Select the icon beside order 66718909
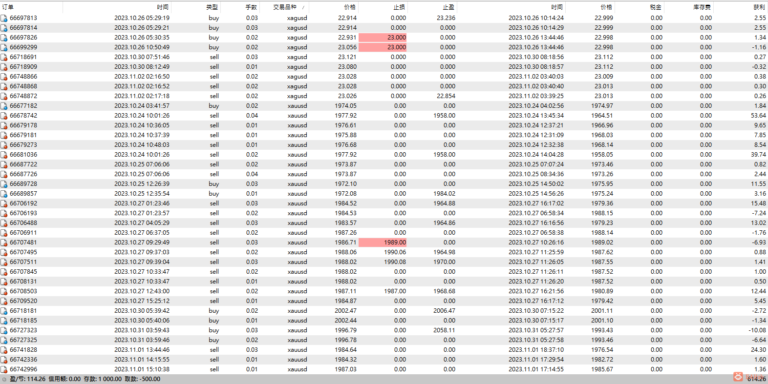768x384 pixels. (x=4, y=67)
